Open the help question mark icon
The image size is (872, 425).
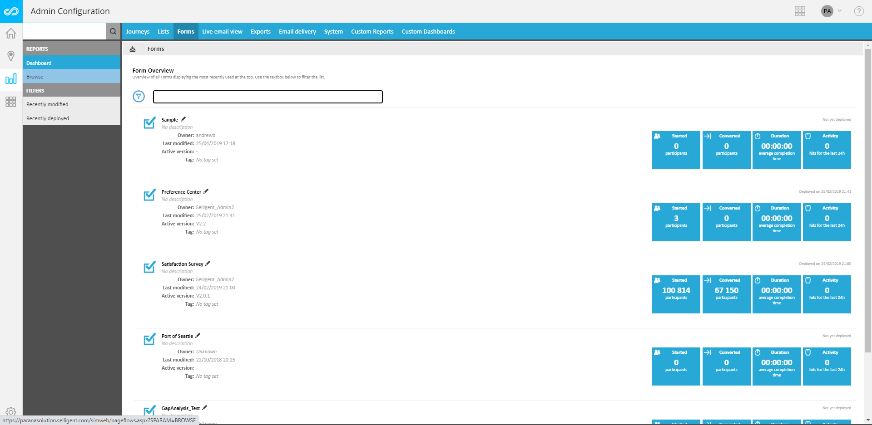(x=858, y=11)
